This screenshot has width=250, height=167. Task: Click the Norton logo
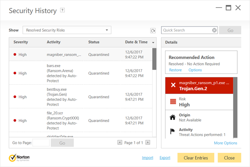pyautogui.click(x=19, y=158)
